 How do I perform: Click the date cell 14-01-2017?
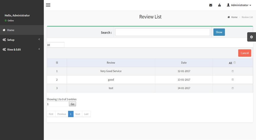pyautogui.click(x=184, y=88)
